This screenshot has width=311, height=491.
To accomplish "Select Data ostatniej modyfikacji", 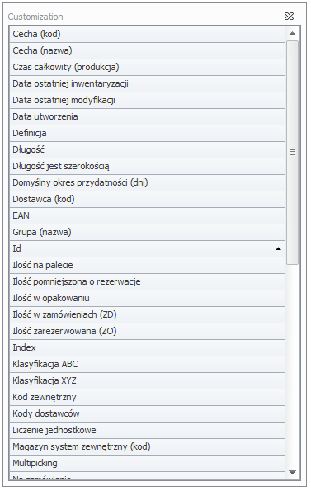I will [x=148, y=100].
